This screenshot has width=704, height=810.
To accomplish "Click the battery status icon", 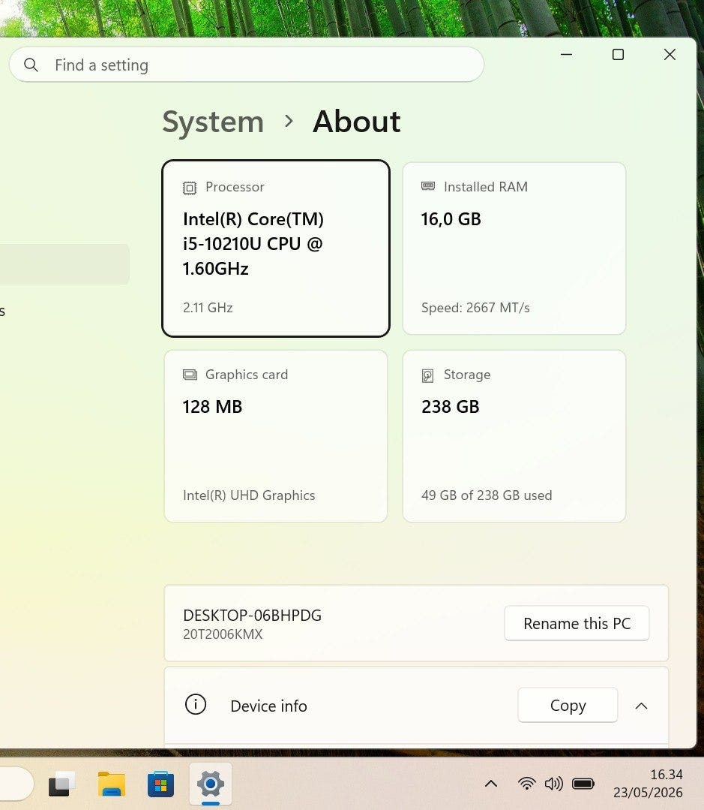I will pos(583,784).
